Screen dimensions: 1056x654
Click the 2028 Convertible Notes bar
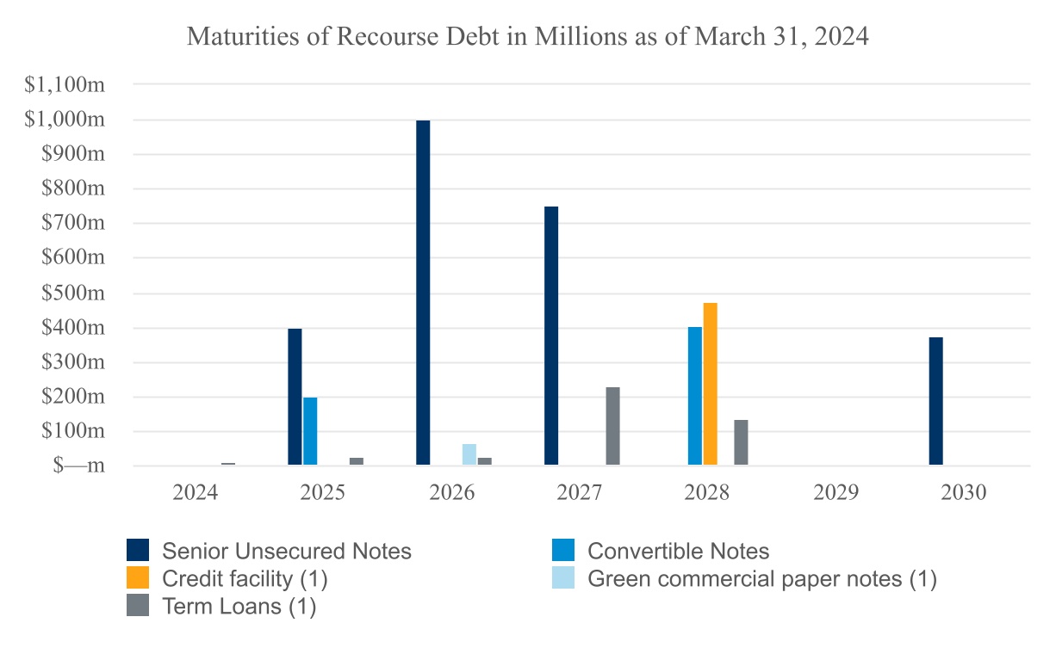[695, 396]
